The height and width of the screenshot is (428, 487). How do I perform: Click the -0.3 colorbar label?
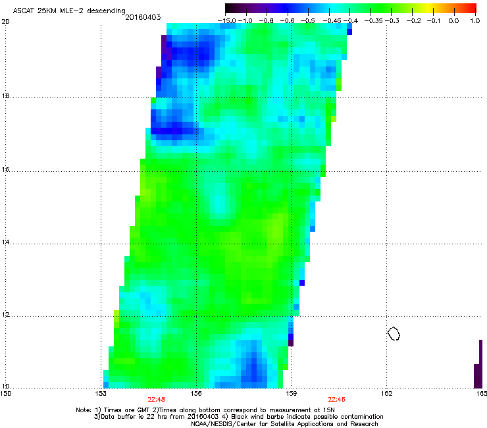coord(392,21)
